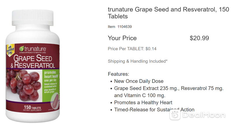Click the red grapes picture on label
231x124 pixels.
[x=24, y=85]
